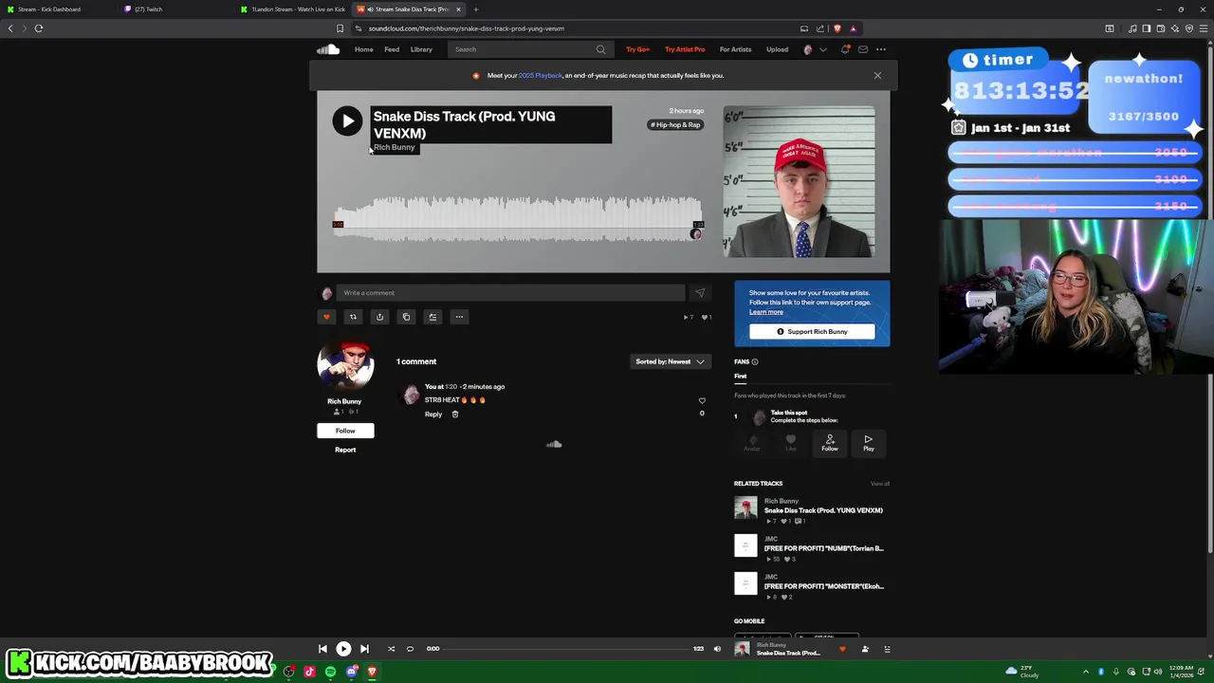Open the track artwork image
The width and height of the screenshot is (1214, 683).
(799, 182)
